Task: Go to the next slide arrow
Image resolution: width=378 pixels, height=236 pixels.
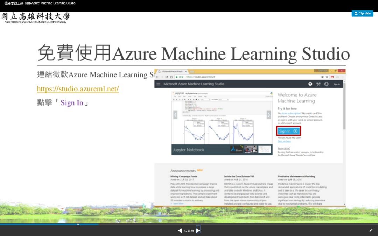Action: [x=198, y=230]
